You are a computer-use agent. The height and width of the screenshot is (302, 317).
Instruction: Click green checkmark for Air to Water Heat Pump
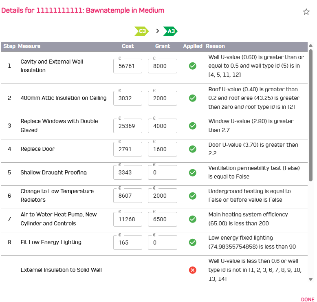pos(192,219)
